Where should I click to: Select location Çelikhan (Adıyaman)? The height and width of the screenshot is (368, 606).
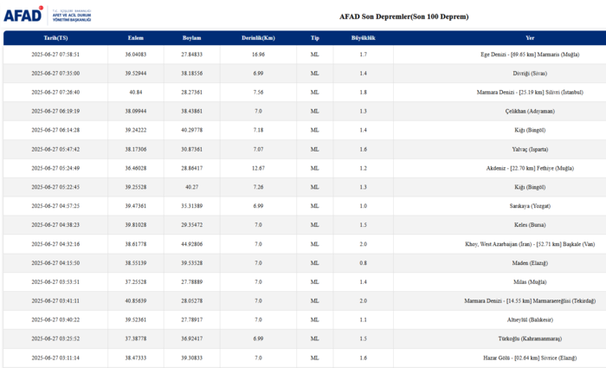(x=530, y=112)
